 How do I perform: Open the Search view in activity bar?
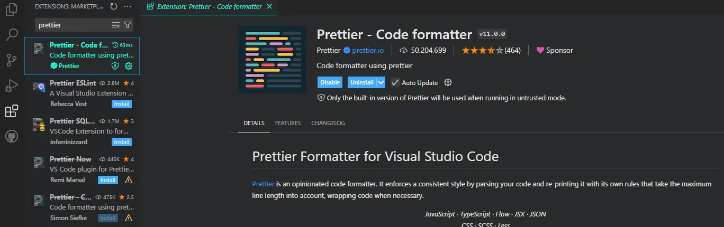12,35
